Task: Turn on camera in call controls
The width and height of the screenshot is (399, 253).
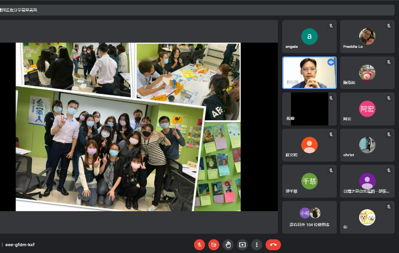Action: coord(213,245)
